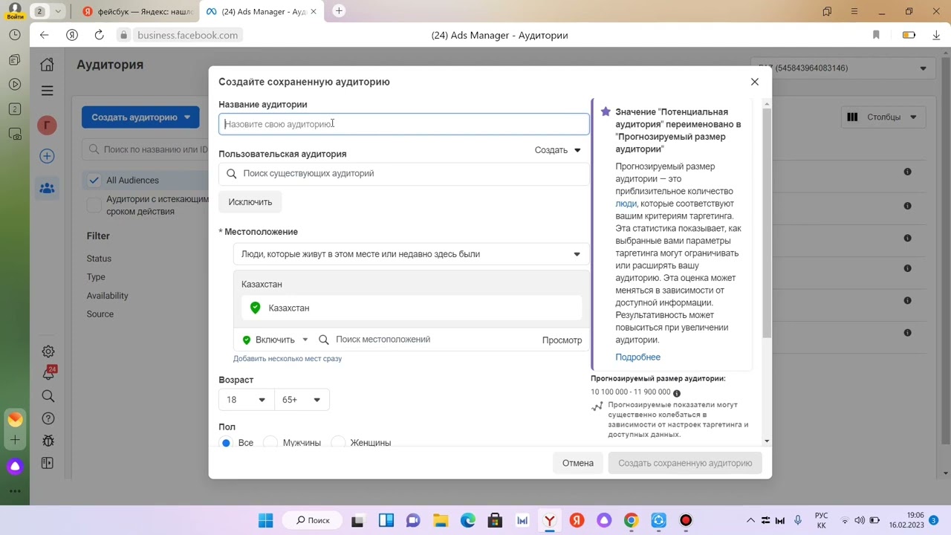Open the help question mark icon
This screenshot has width=951, height=535.
click(x=48, y=418)
